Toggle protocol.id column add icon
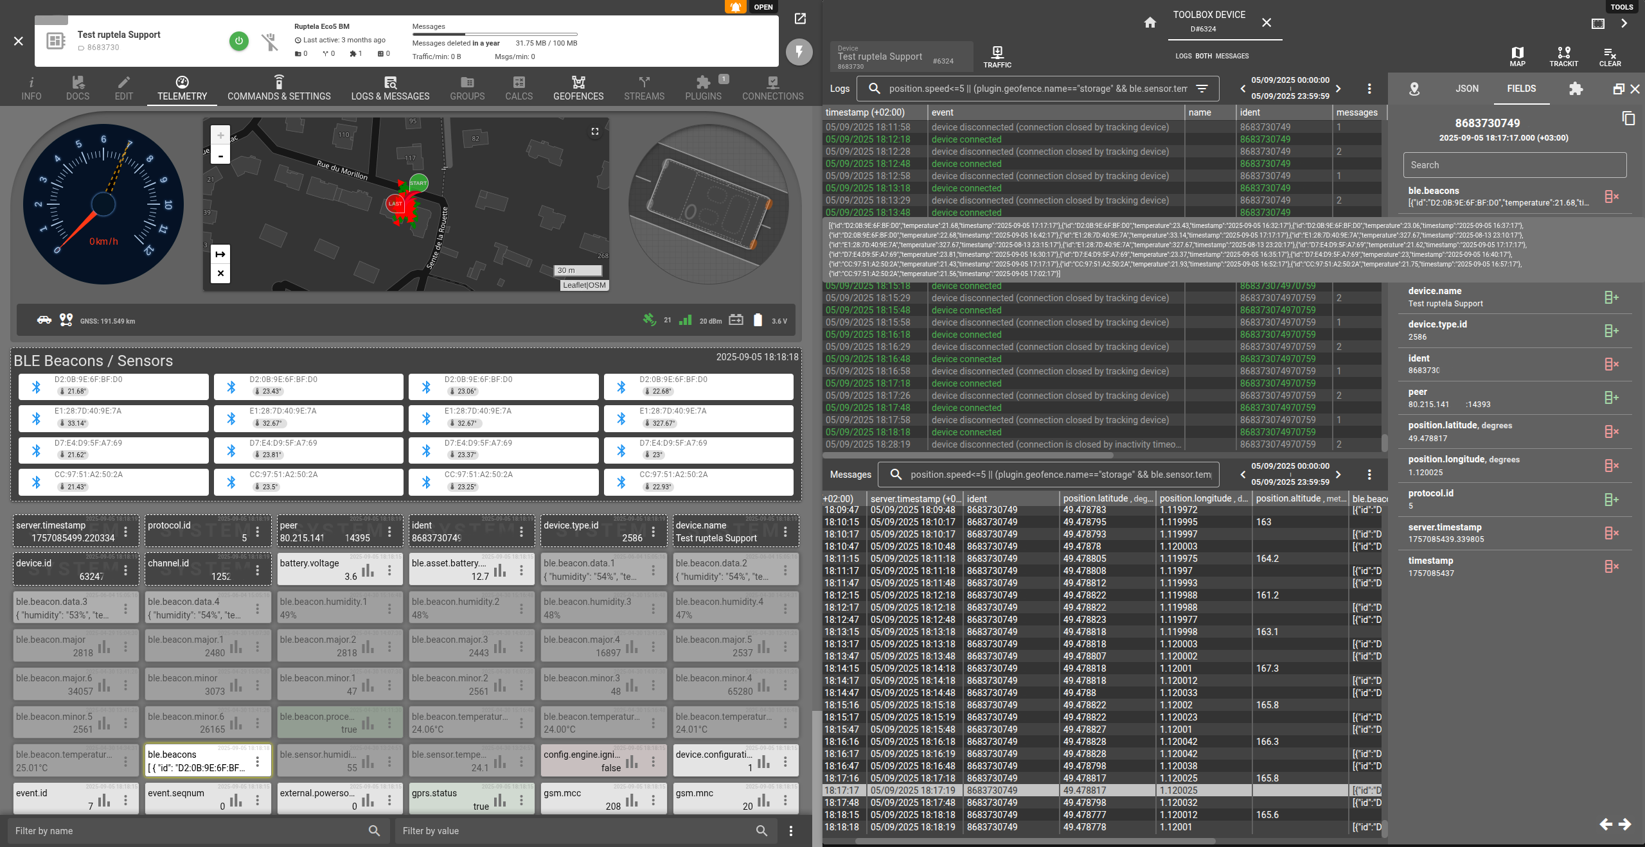This screenshot has width=1645, height=847. click(1611, 500)
